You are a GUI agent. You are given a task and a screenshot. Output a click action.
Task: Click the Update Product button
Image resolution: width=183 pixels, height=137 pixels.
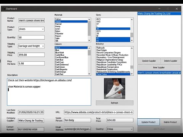tap(148, 122)
